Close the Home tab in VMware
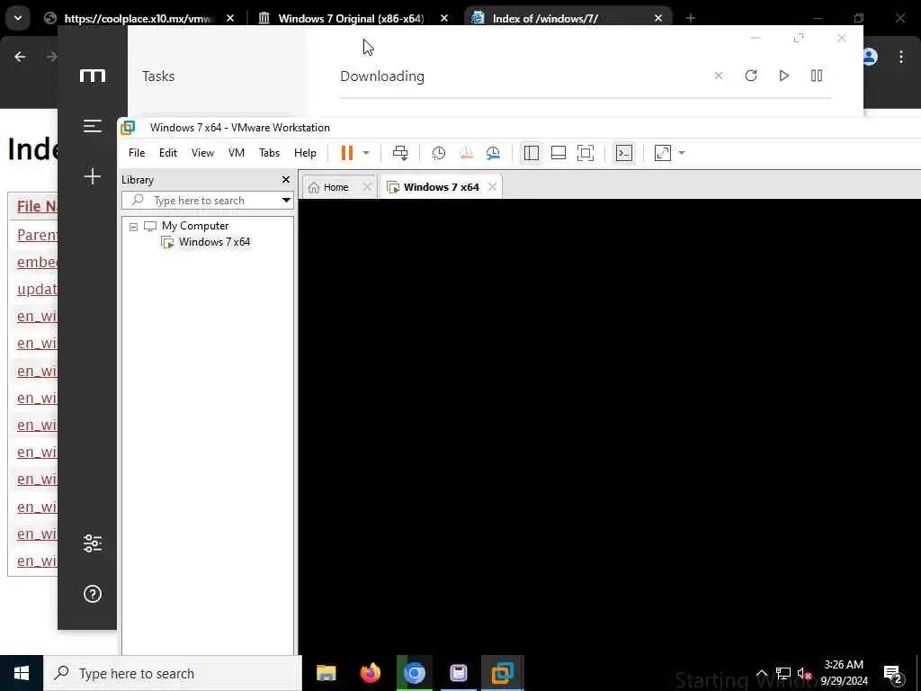Image resolution: width=921 pixels, height=691 pixels. click(367, 187)
